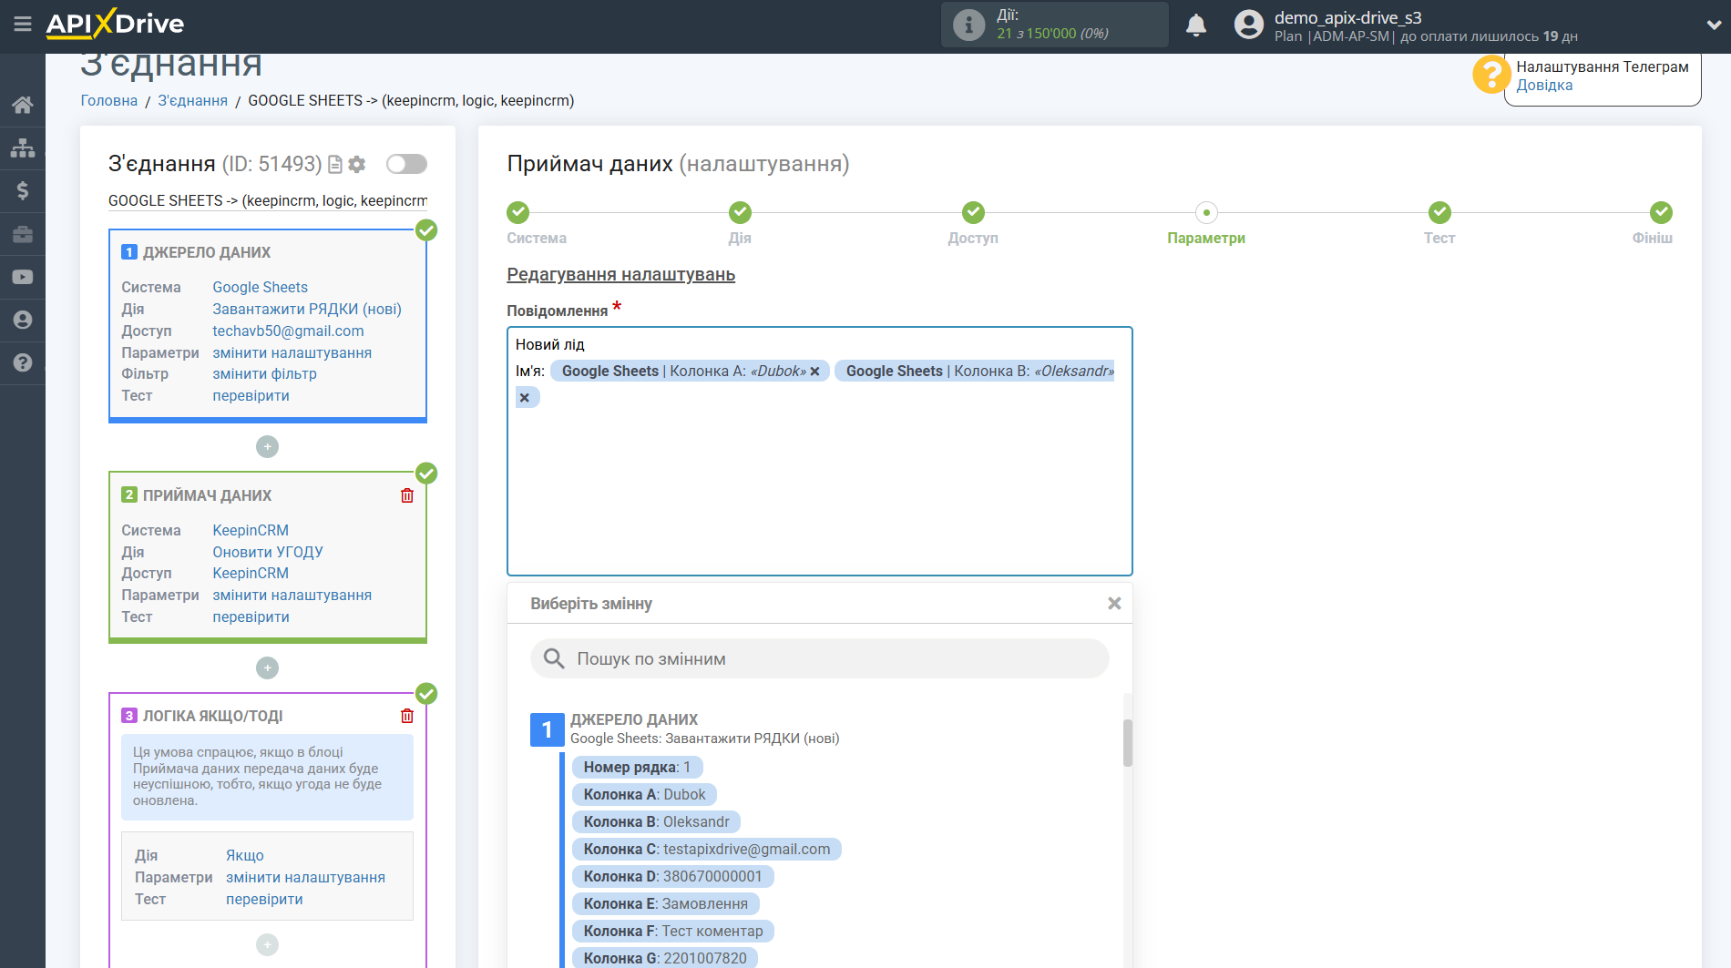Open connection notes document icon
Image resolution: width=1731 pixels, height=968 pixels.
click(335, 164)
